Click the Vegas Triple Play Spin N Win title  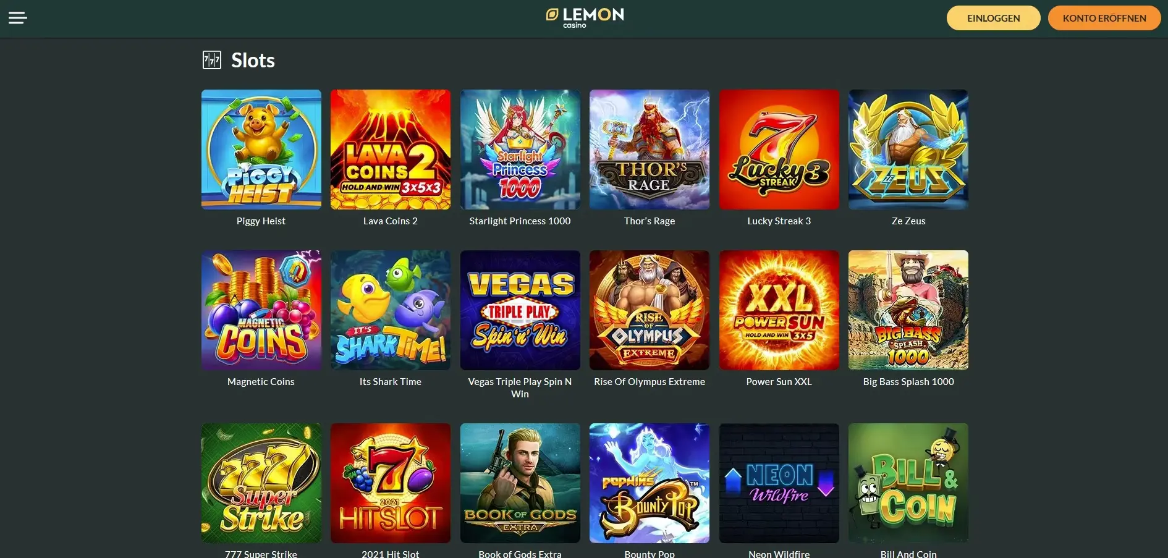[x=520, y=387]
